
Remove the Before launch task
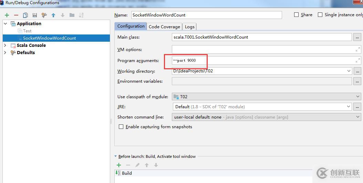[128, 165]
